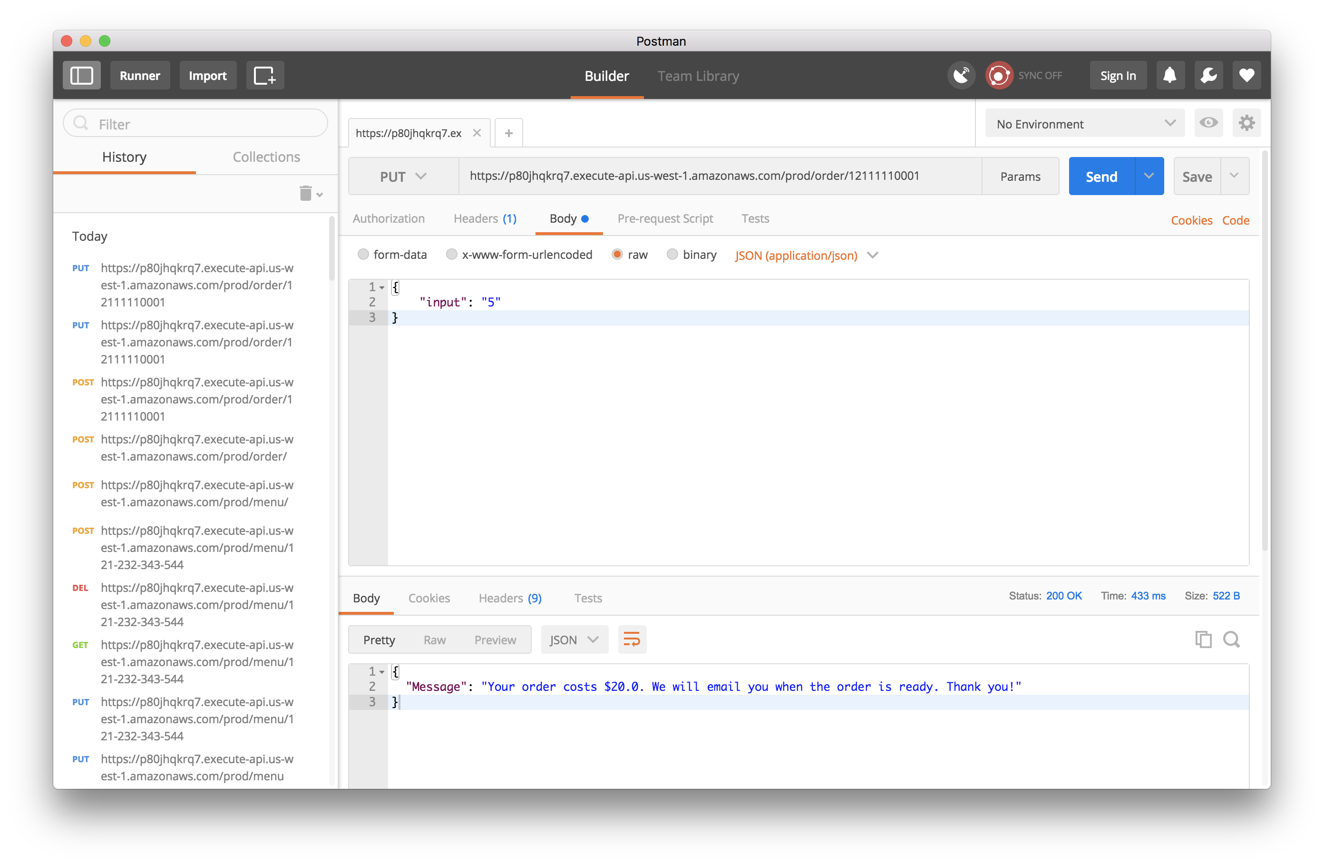Open the PUT method dropdown
The image size is (1324, 865).
point(403,177)
